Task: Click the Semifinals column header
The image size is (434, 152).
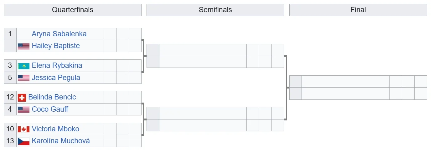Action: pyautogui.click(x=215, y=10)
